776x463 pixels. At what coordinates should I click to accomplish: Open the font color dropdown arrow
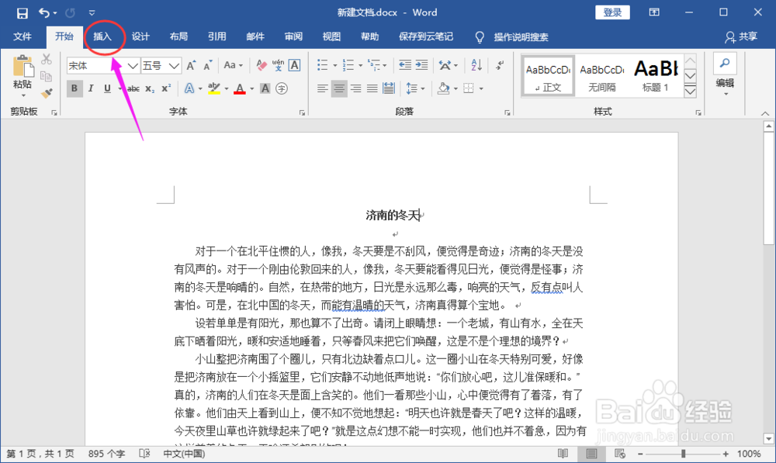(x=252, y=89)
